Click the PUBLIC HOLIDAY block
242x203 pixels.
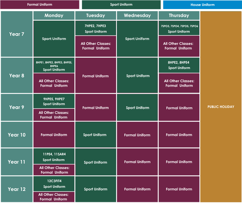[x=221, y=107]
